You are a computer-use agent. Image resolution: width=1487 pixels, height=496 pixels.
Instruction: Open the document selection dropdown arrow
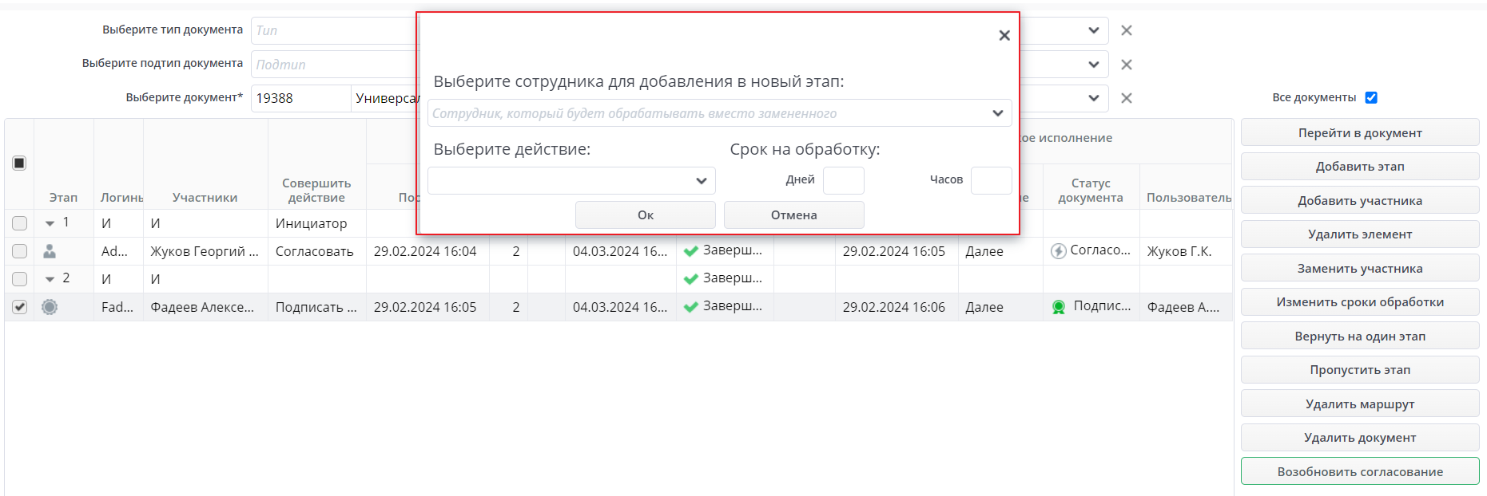pos(1093,98)
